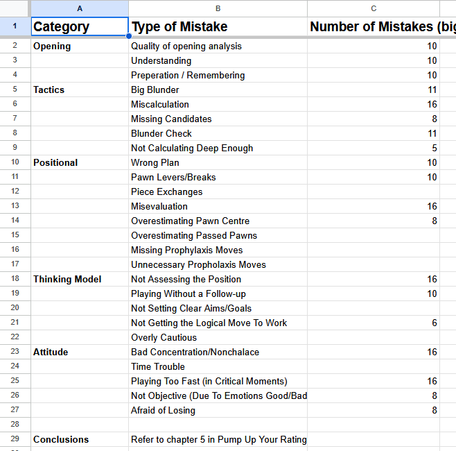Select the select-all corner box

tap(14, 8)
